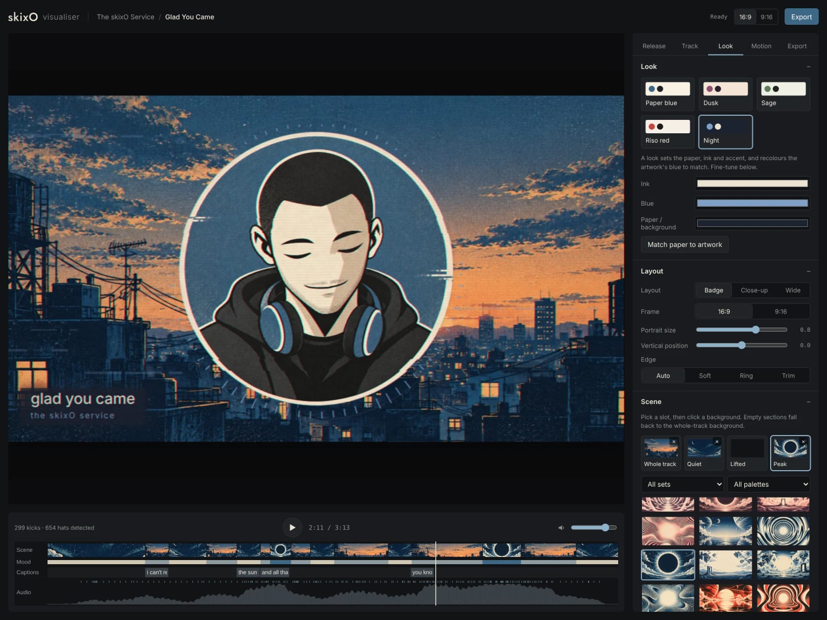This screenshot has width=827, height=620.
Task: Click the skixO visualiser logo
Action: (44, 17)
